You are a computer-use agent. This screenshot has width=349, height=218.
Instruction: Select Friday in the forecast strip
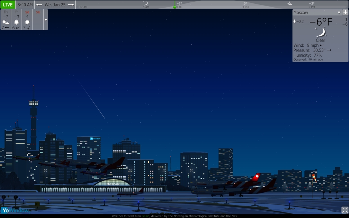tap(17, 20)
